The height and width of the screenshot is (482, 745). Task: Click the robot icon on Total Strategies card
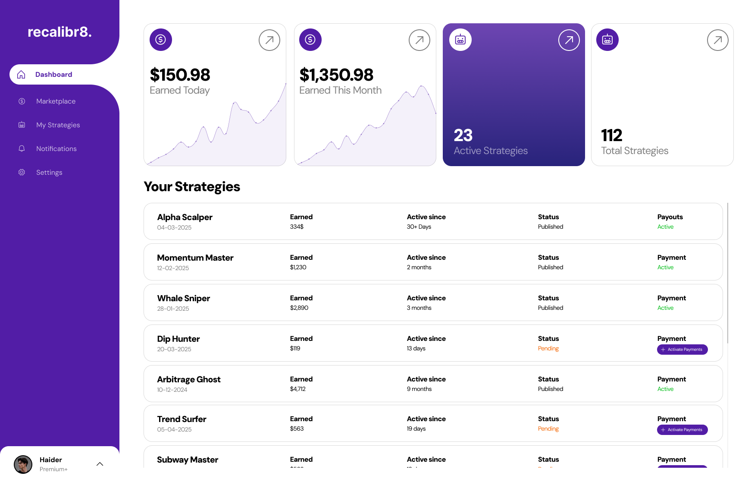[x=607, y=40]
